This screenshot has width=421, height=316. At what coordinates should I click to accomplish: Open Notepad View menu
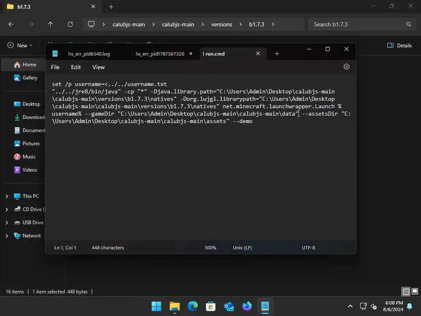click(x=98, y=67)
